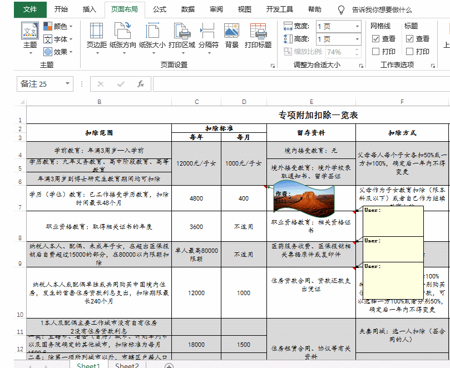Click the new sheet plus icon

[169, 366]
